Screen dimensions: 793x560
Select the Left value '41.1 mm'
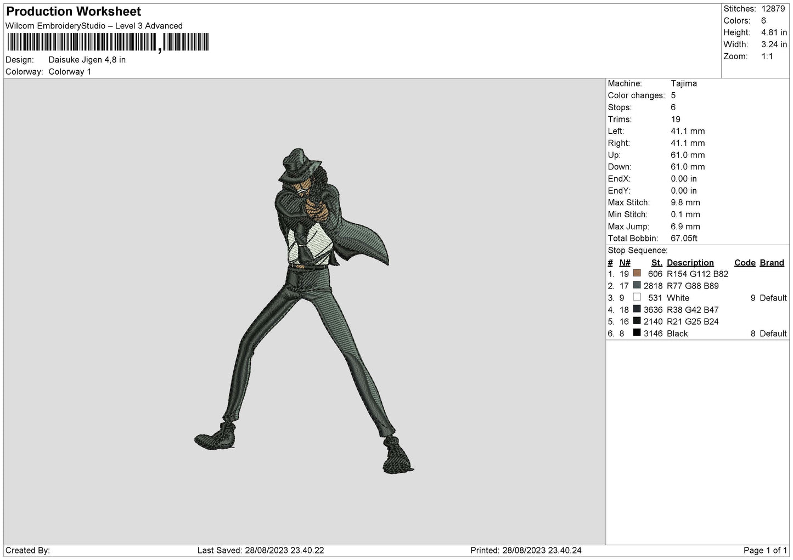point(688,131)
